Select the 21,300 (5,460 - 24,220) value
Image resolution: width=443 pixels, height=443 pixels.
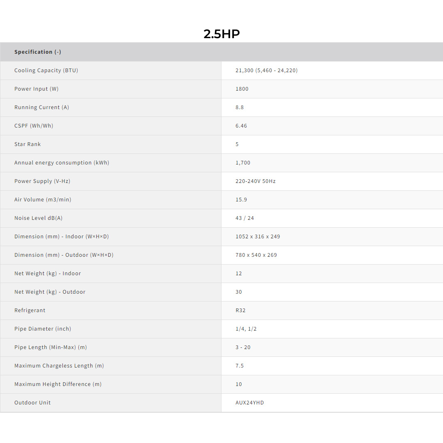click(266, 71)
